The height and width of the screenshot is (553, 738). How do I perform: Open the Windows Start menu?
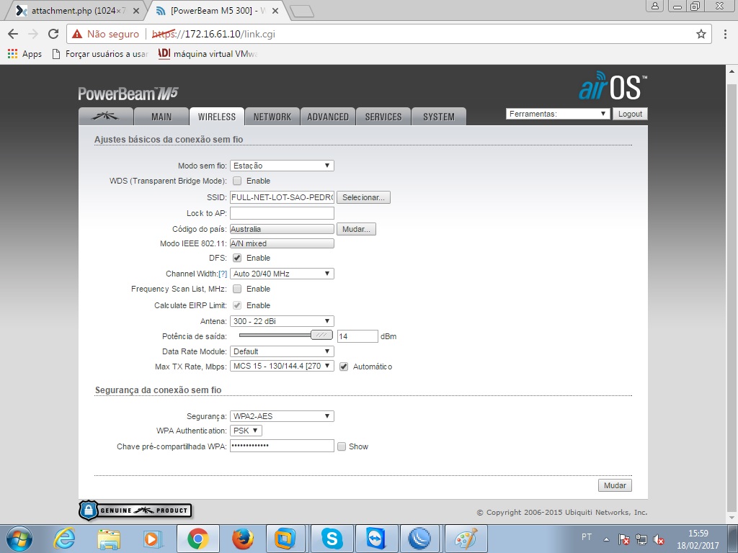click(x=19, y=539)
